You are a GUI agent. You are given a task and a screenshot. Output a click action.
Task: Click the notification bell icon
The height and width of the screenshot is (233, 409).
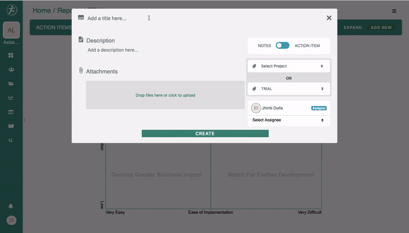click(11, 206)
